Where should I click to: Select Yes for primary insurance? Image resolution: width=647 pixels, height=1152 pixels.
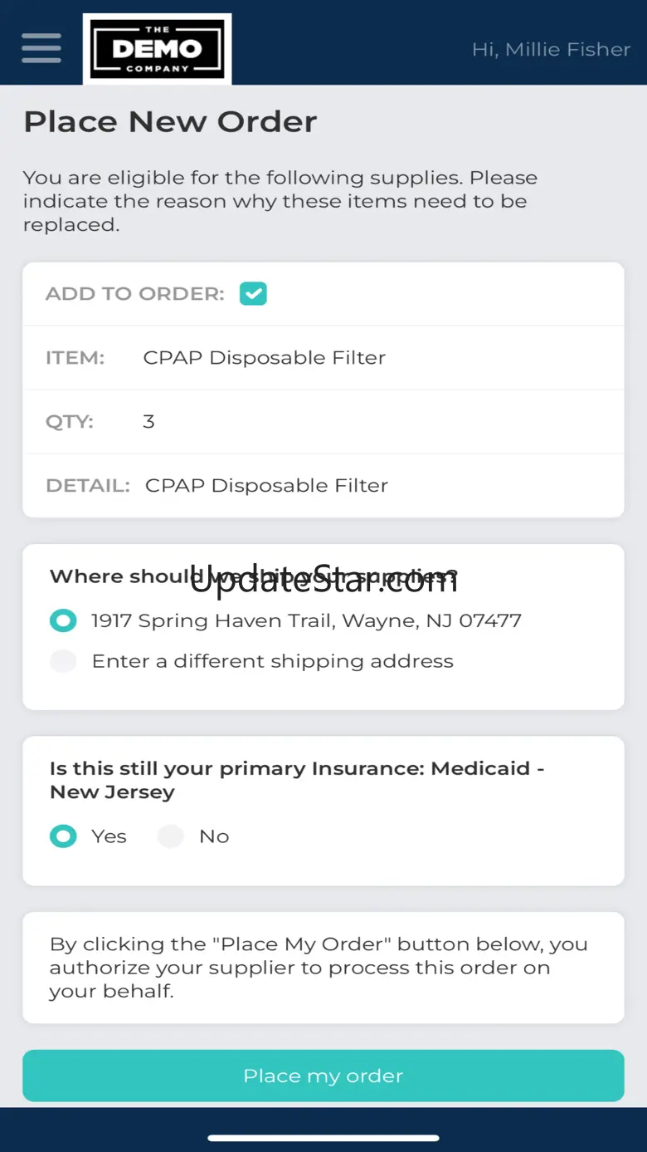coord(63,836)
